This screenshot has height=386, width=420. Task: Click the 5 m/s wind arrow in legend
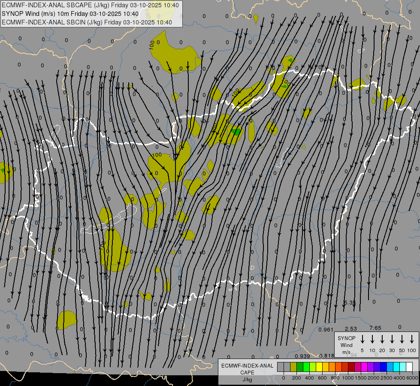click(x=363, y=339)
